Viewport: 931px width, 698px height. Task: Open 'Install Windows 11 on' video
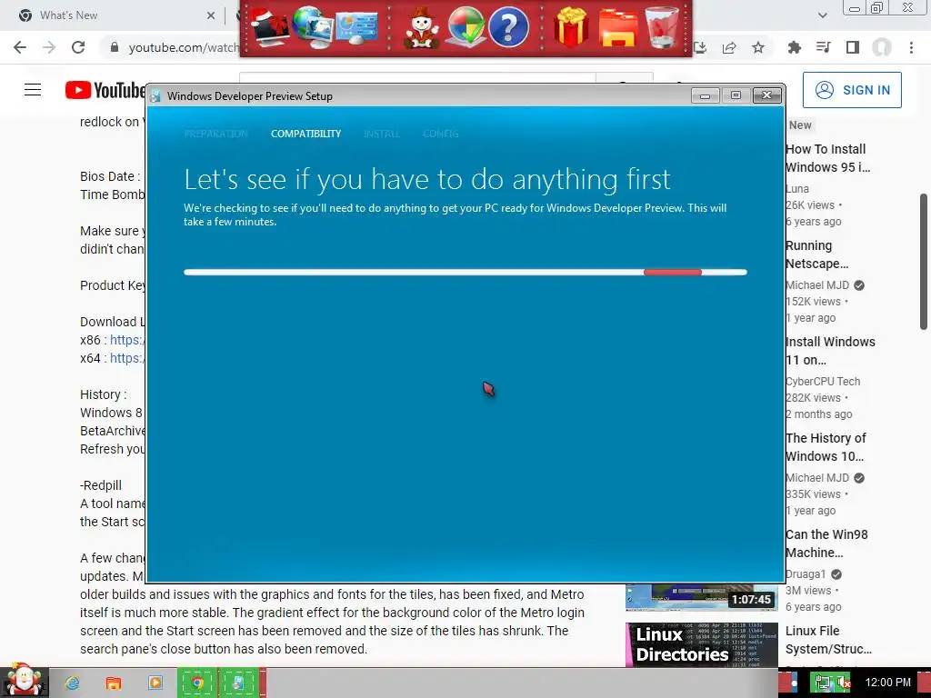tap(830, 351)
